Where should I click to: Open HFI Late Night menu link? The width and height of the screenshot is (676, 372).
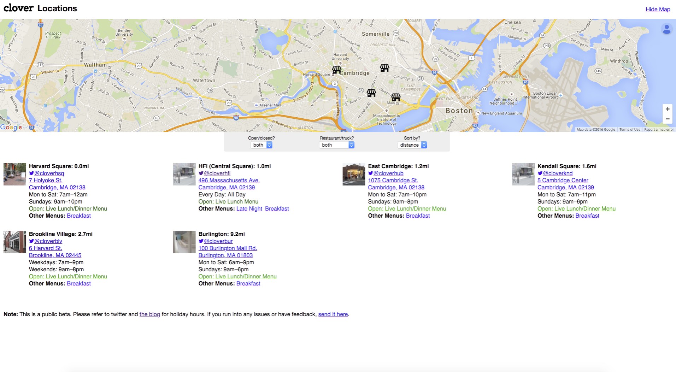tap(249, 208)
